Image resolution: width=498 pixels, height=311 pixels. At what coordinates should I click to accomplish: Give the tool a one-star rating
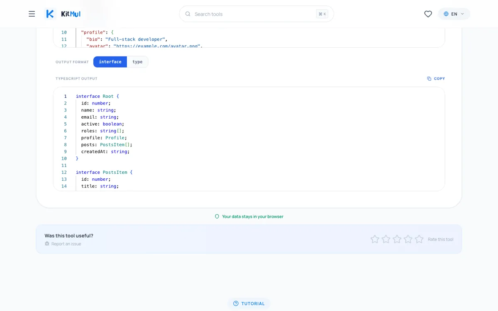click(x=375, y=239)
